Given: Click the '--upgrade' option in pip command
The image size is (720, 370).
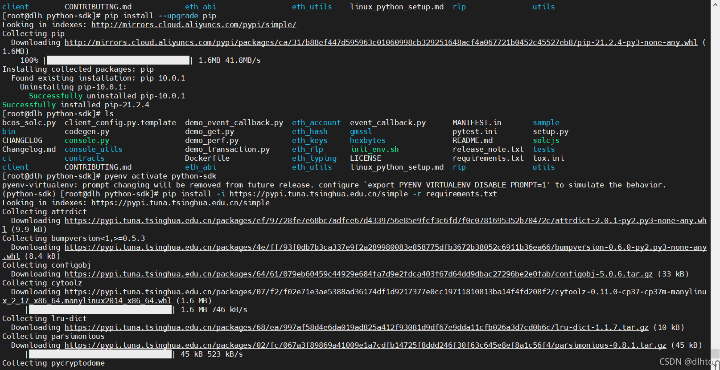Looking at the screenshot, I should point(178,16).
